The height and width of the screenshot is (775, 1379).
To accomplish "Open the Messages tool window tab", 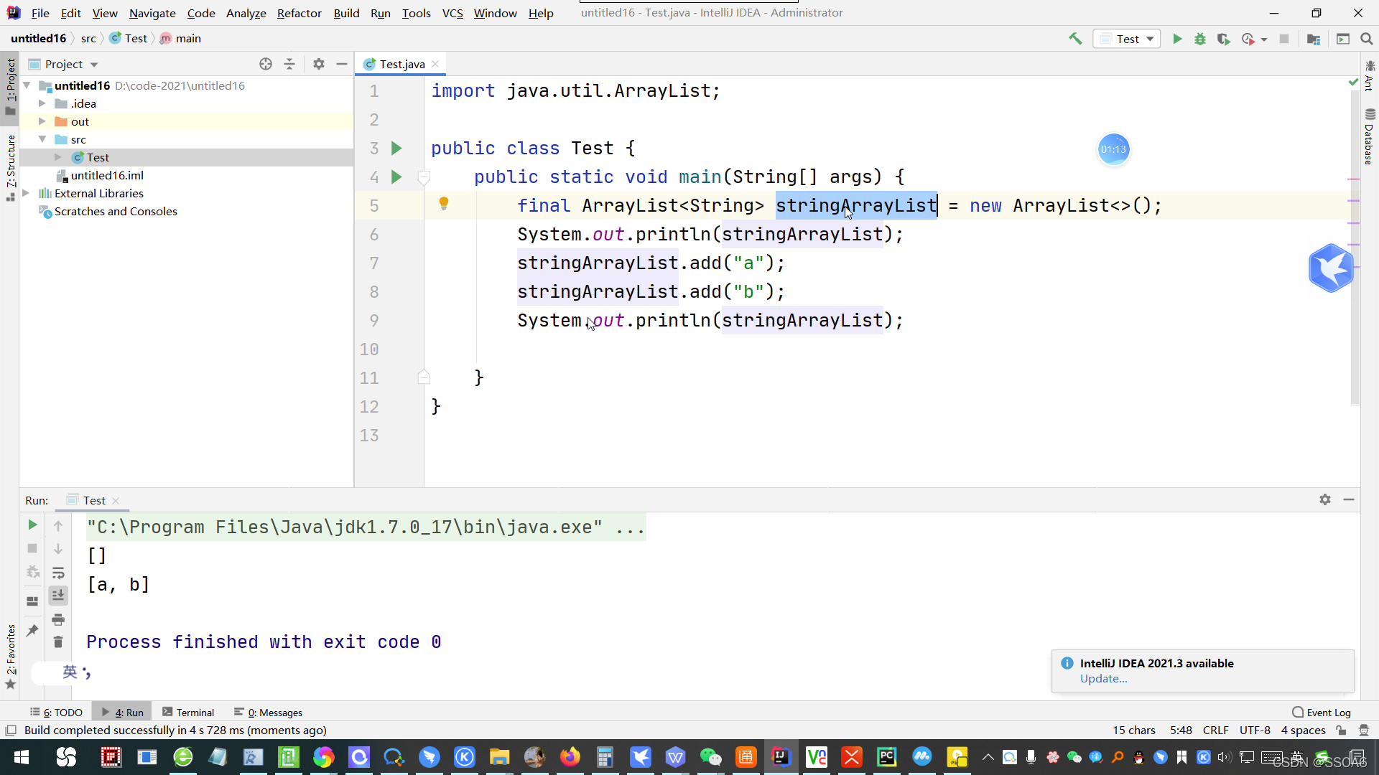I will [268, 713].
